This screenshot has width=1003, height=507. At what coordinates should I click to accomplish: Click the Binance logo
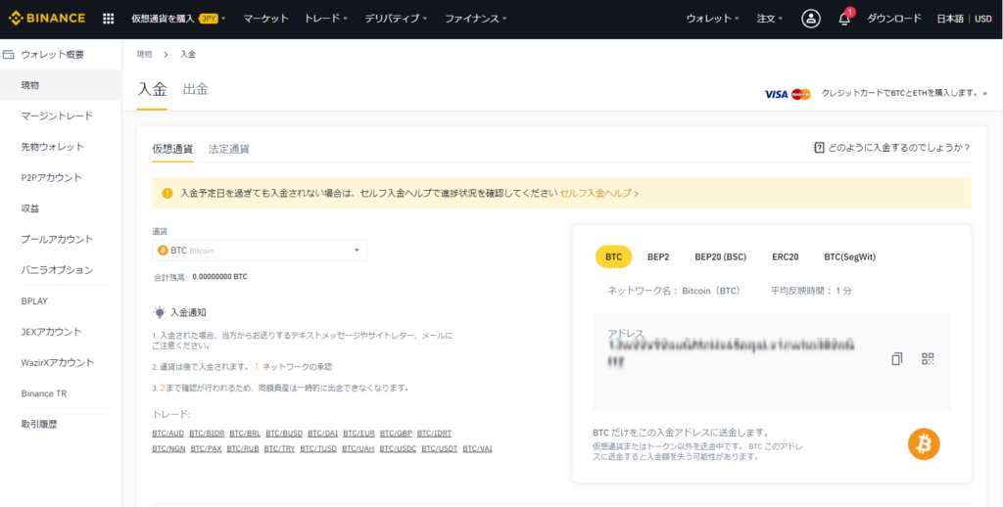47,19
